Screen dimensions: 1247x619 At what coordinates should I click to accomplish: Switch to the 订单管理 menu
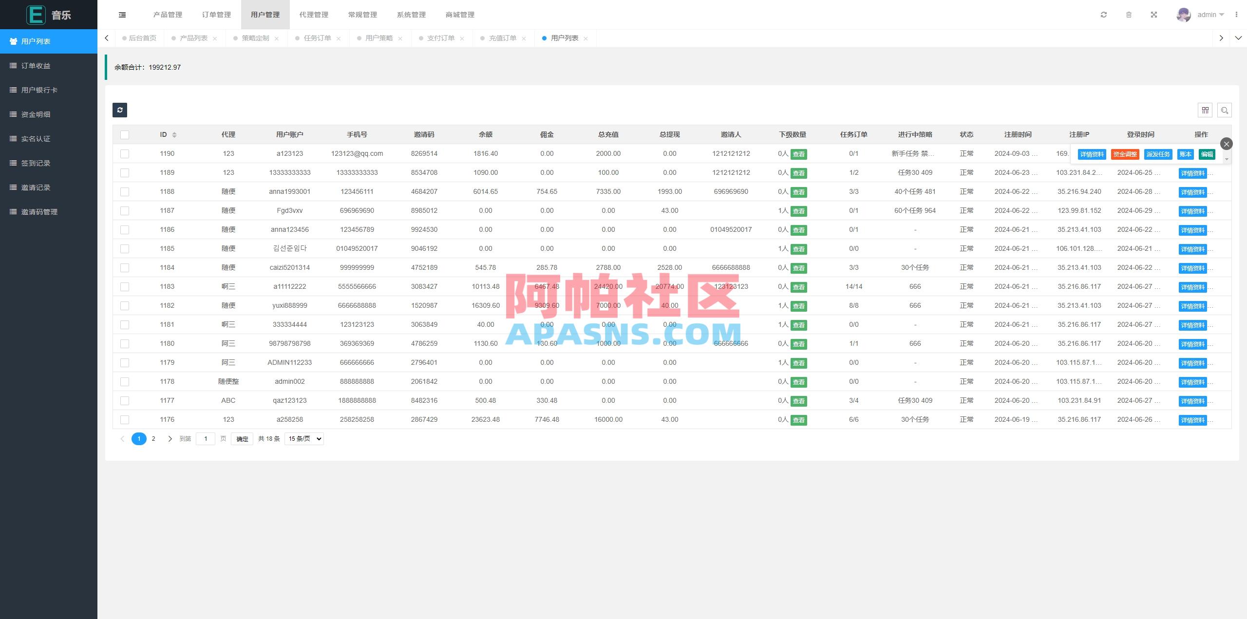[218, 15]
